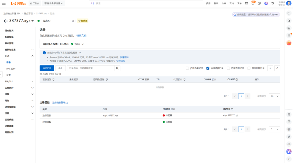Select DNS 分析 in the left sidebar

tap(11, 69)
